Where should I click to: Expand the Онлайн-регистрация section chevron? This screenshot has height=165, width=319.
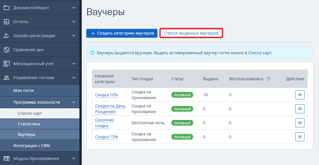(74, 36)
